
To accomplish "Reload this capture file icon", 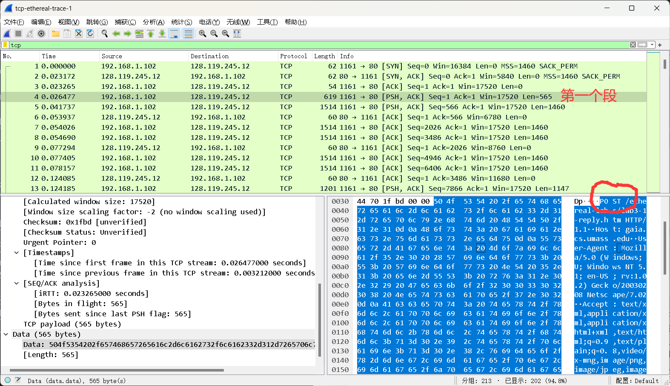I will 90,34.
